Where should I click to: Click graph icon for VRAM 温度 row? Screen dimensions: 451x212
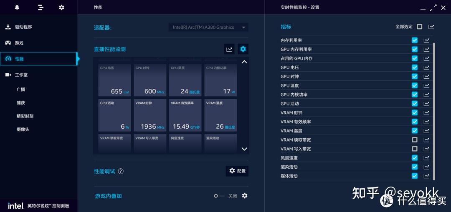tap(426, 131)
